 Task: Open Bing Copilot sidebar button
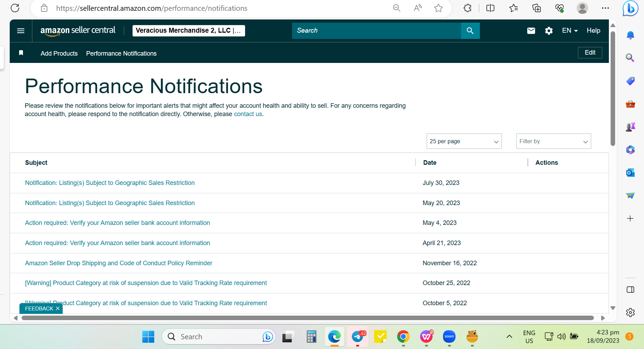[x=630, y=8]
